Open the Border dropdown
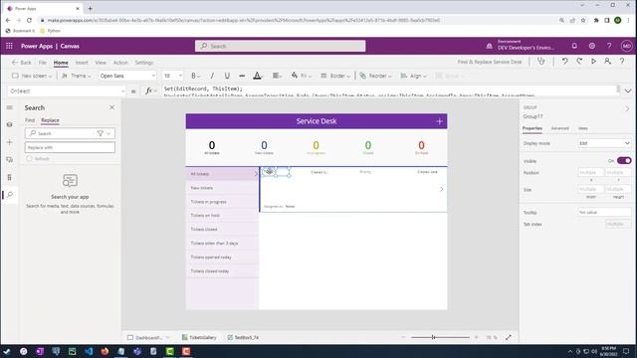 335,76
